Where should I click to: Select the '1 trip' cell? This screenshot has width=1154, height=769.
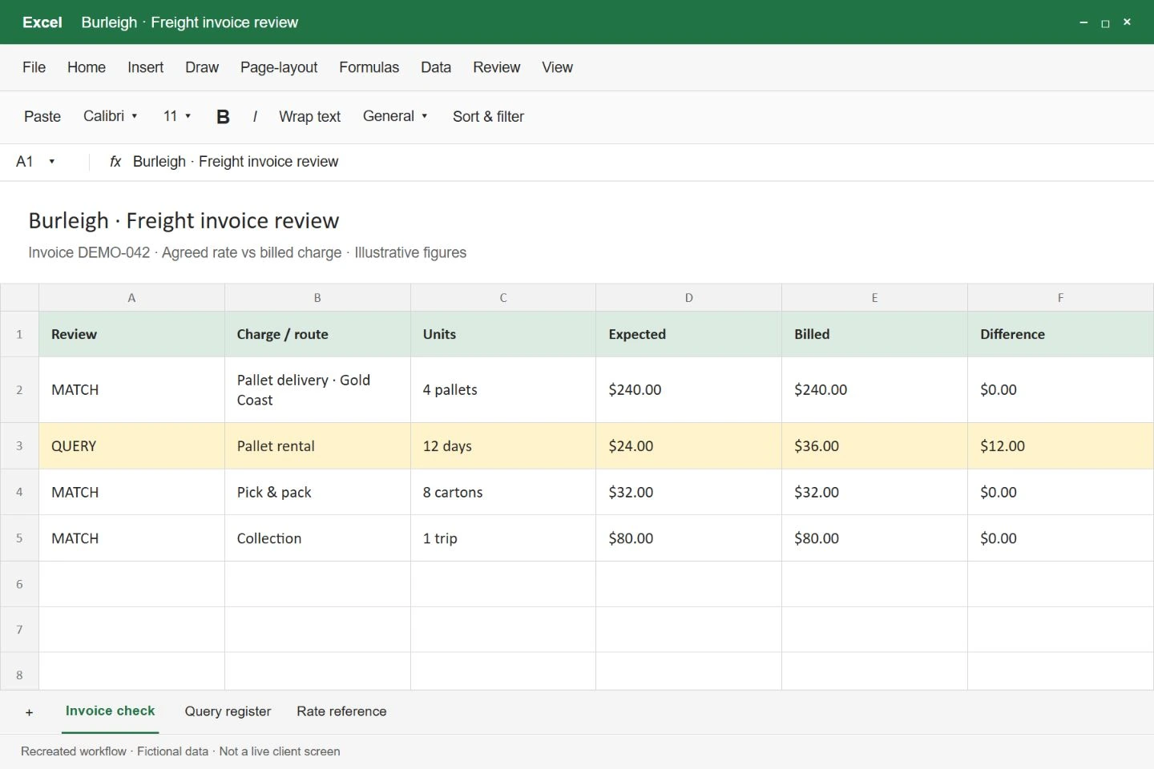(x=503, y=538)
